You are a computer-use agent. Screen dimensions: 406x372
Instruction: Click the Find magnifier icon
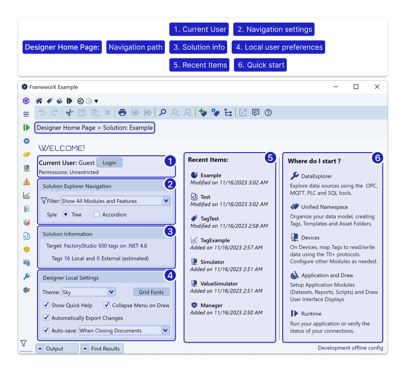(163, 113)
